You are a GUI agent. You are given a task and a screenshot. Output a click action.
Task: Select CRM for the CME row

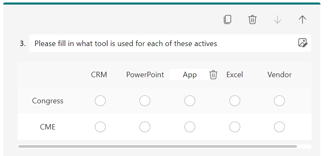[x=100, y=127]
